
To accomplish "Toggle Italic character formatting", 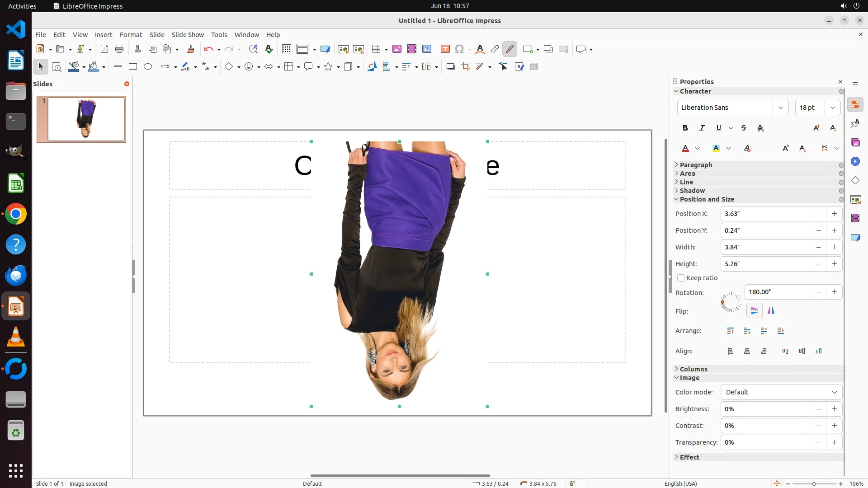I will [702, 128].
